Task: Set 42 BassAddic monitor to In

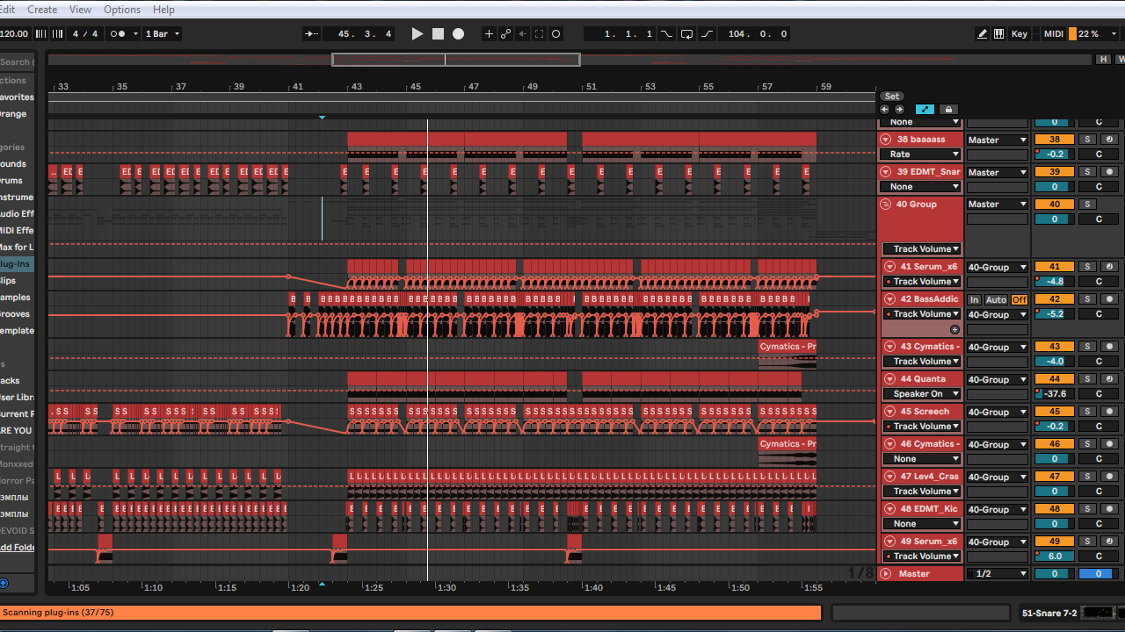Action: (x=974, y=299)
